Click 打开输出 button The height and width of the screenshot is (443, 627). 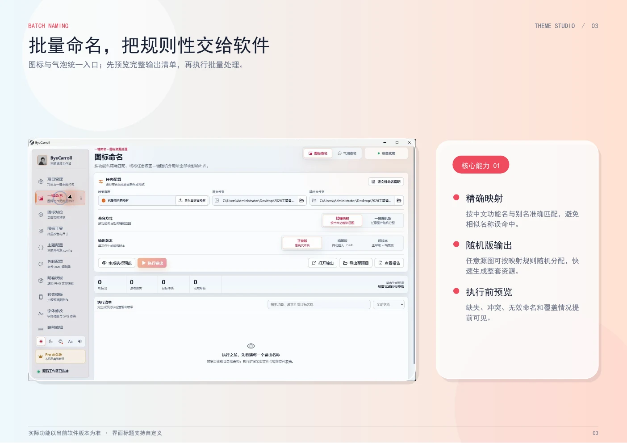click(323, 263)
